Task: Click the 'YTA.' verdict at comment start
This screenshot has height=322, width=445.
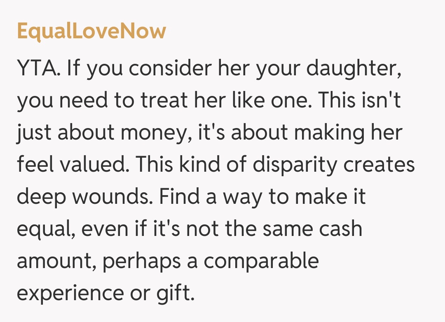Action: click(40, 68)
